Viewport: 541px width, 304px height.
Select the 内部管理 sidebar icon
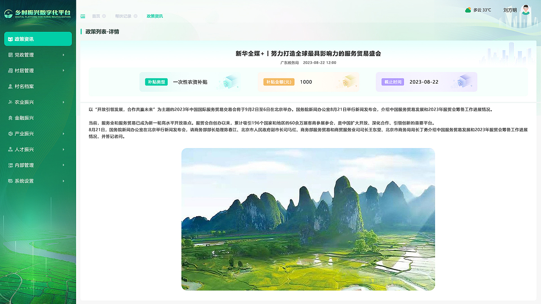(x=10, y=165)
